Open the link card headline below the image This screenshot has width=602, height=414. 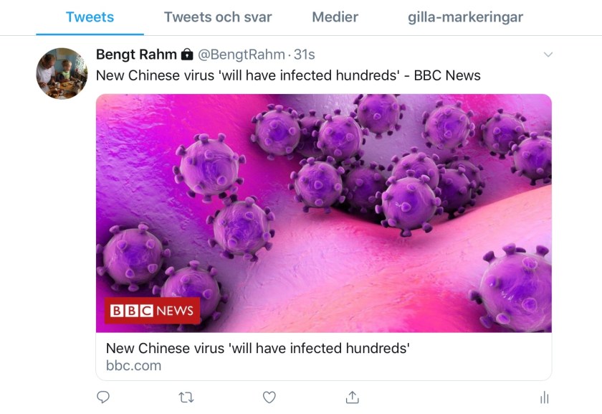257,349
